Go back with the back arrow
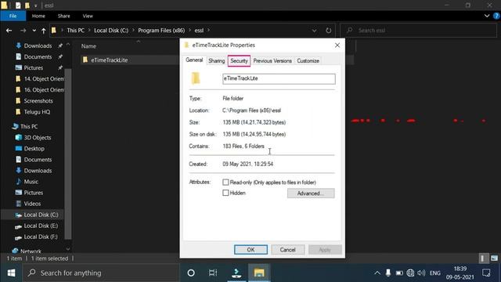501x282 pixels. pos(9,31)
